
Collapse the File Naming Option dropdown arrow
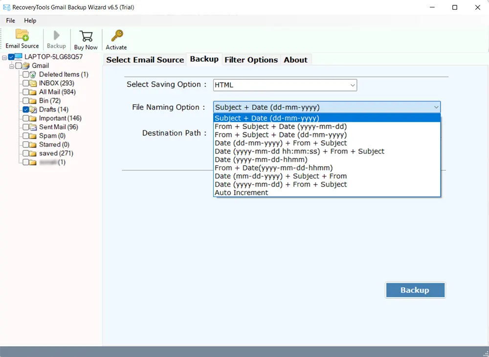436,108
